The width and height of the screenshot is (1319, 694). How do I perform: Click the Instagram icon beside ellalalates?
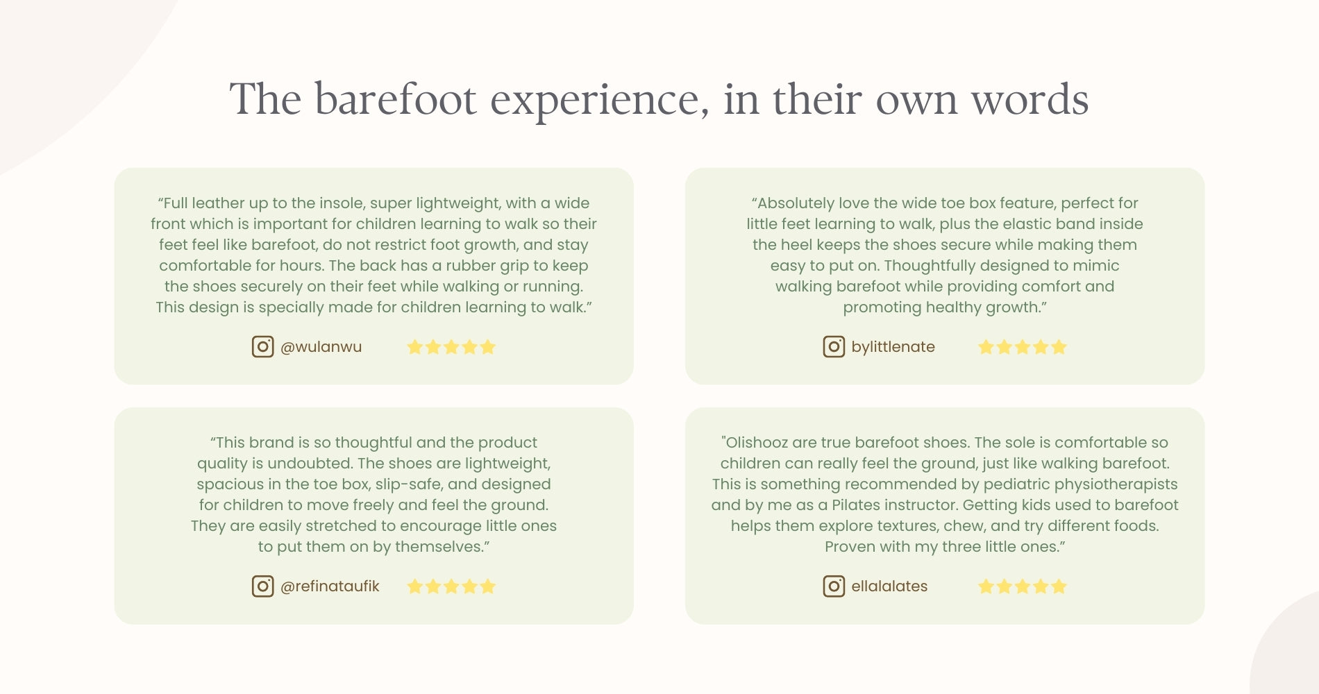click(x=834, y=586)
